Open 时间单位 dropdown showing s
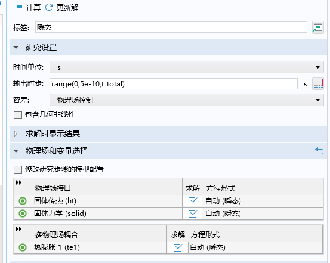Viewport: 330px width, 263px height. tap(187, 67)
